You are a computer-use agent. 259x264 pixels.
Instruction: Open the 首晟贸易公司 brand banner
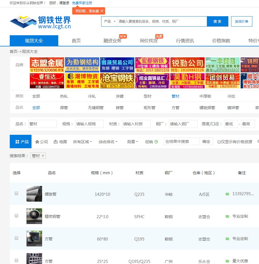click(x=117, y=65)
